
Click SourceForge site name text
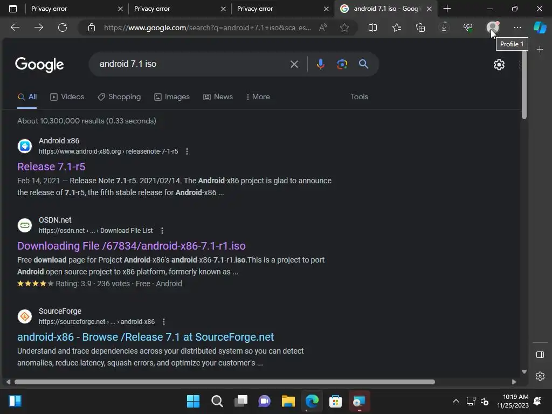pyautogui.click(x=60, y=311)
